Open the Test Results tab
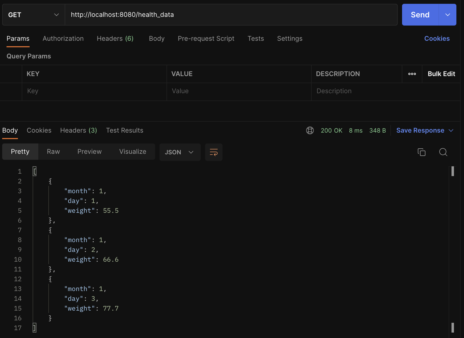The height and width of the screenshot is (338, 464). point(125,130)
